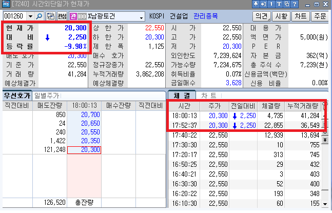
Task: Click the help question mark icon
Action: [295, 4]
